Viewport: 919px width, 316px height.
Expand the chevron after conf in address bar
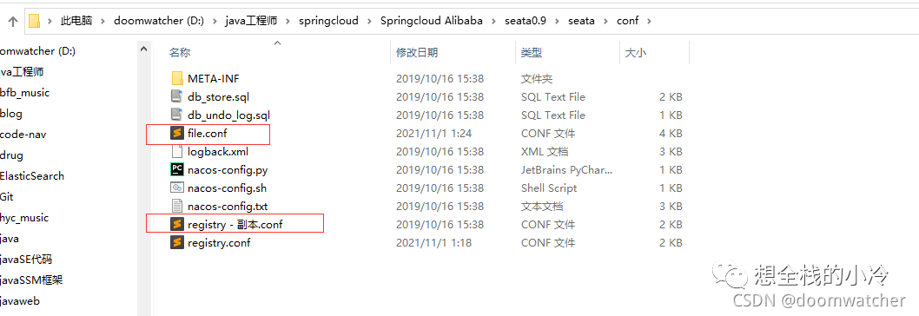[648, 21]
